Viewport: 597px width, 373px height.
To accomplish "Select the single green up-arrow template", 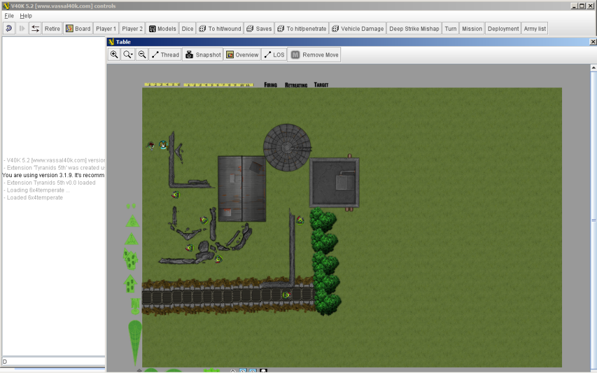I will coord(130,284).
